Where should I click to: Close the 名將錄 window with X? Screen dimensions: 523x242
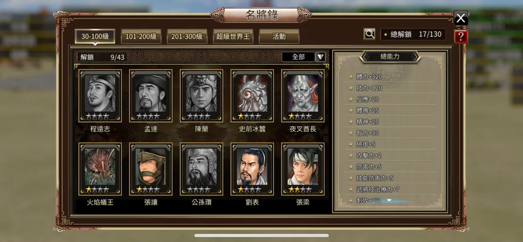tap(461, 18)
